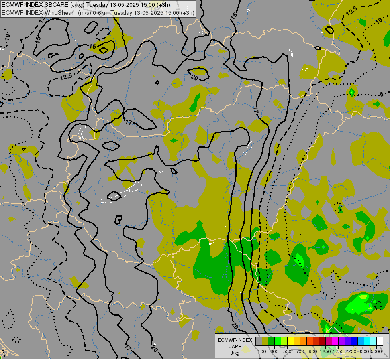Select the maroon dark red legend swatch
Screen dimensions: 390x359
(322, 341)
